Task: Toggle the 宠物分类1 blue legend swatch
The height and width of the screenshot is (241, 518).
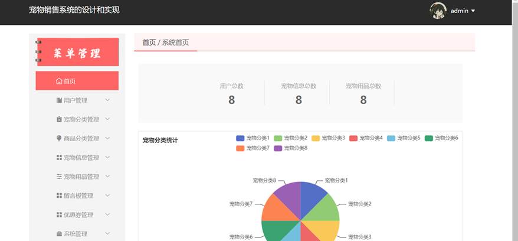Action: pos(240,138)
